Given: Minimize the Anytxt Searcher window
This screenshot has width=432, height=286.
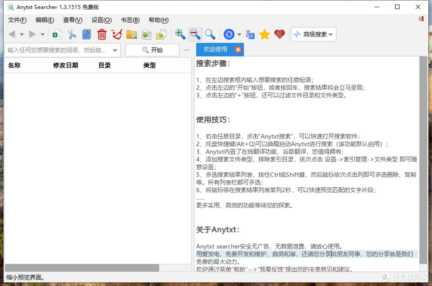Looking at the screenshot, I should click(x=377, y=7).
